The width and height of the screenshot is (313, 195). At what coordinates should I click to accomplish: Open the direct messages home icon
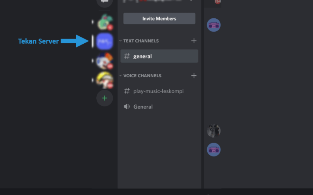click(x=104, y=2)
